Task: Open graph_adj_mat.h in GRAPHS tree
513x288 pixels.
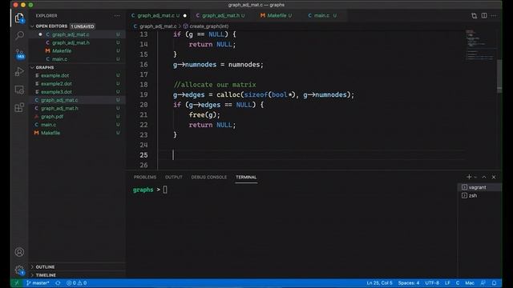Action: 77,108
